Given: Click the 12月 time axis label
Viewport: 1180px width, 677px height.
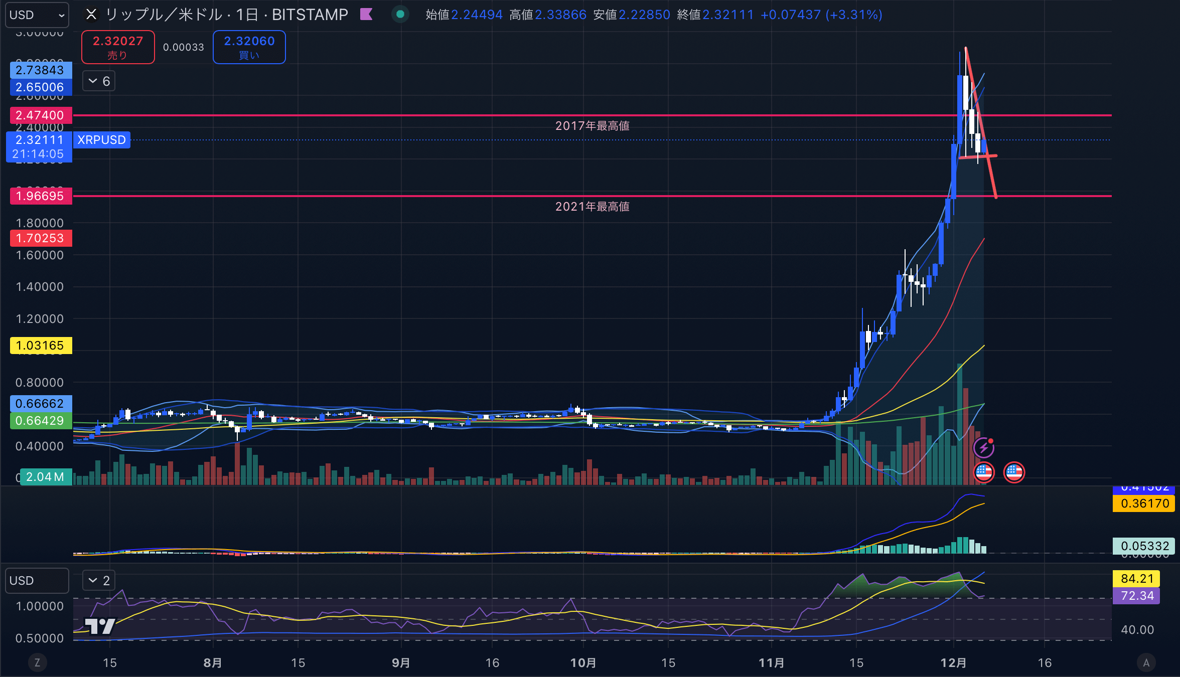Looking at the screenshot, I should (953, 663).
